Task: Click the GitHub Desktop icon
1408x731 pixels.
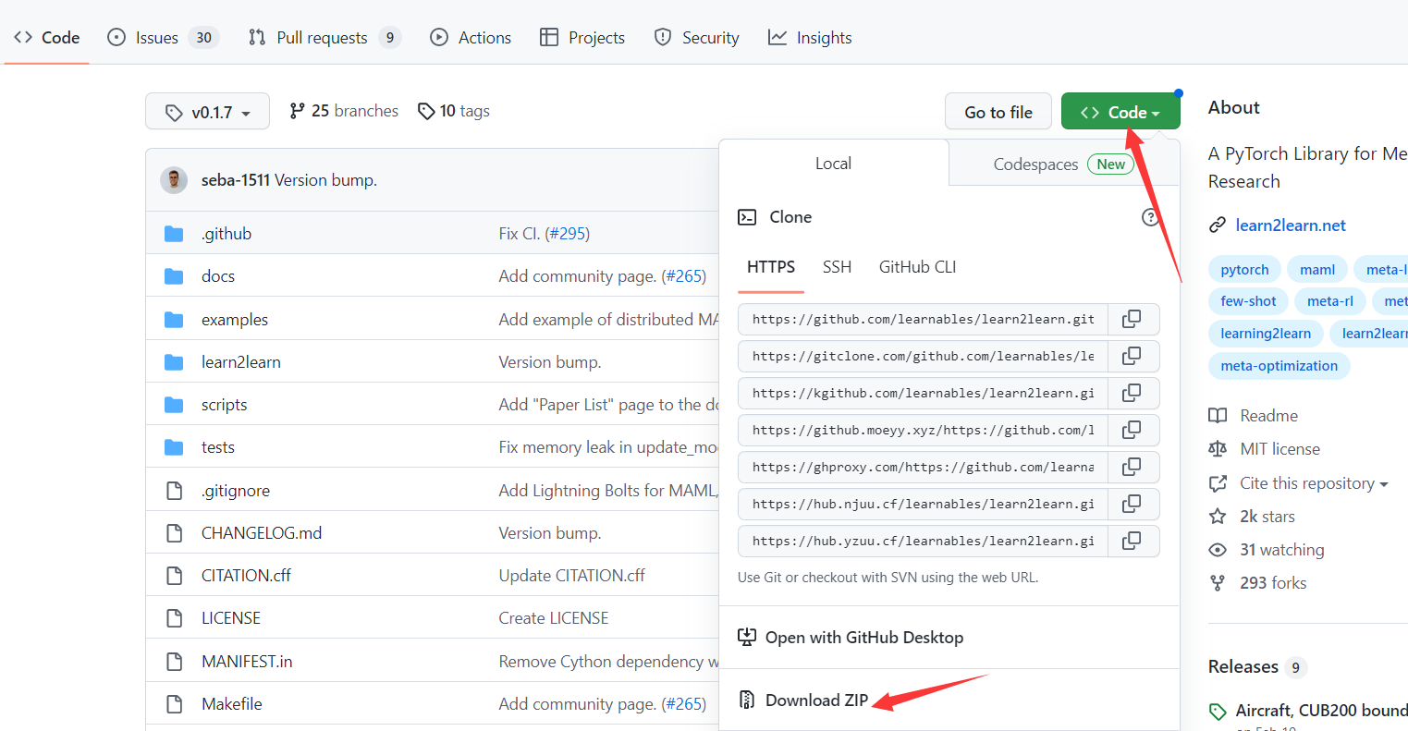Action: pos(747,637)
